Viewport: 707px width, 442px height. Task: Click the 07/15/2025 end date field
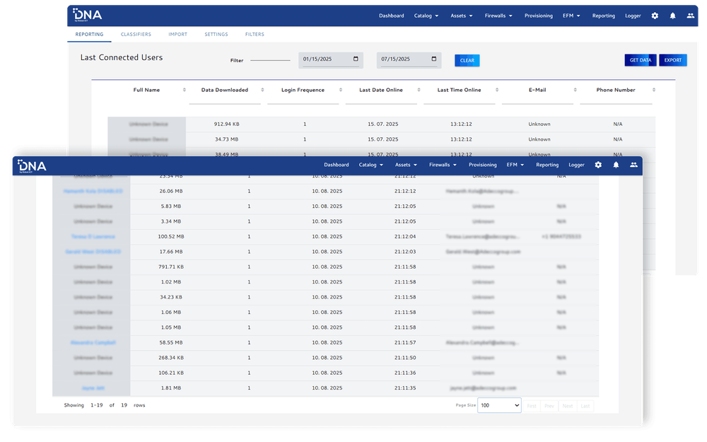(x=403, y=59)
